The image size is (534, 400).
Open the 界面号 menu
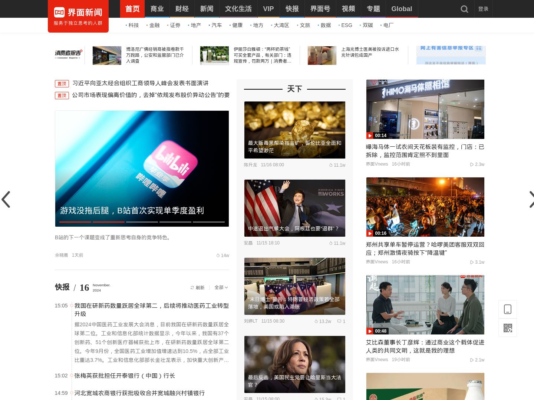point(320,9)
